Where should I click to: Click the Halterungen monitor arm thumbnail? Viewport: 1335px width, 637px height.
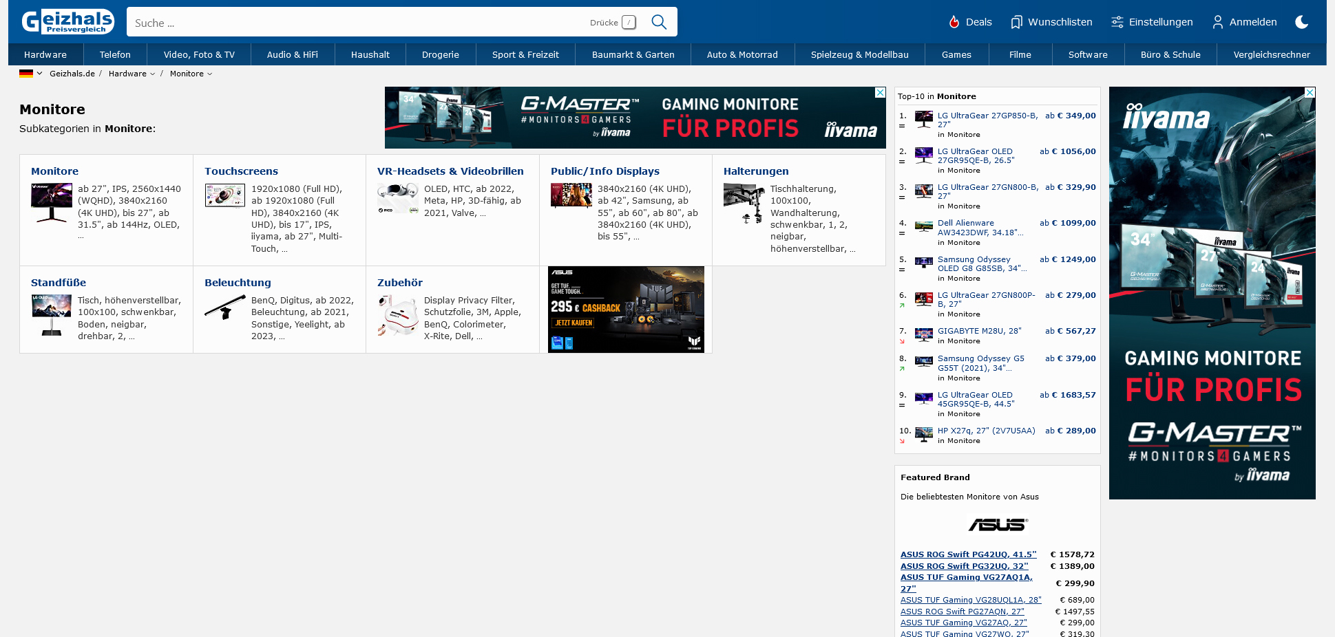point(744,204)
